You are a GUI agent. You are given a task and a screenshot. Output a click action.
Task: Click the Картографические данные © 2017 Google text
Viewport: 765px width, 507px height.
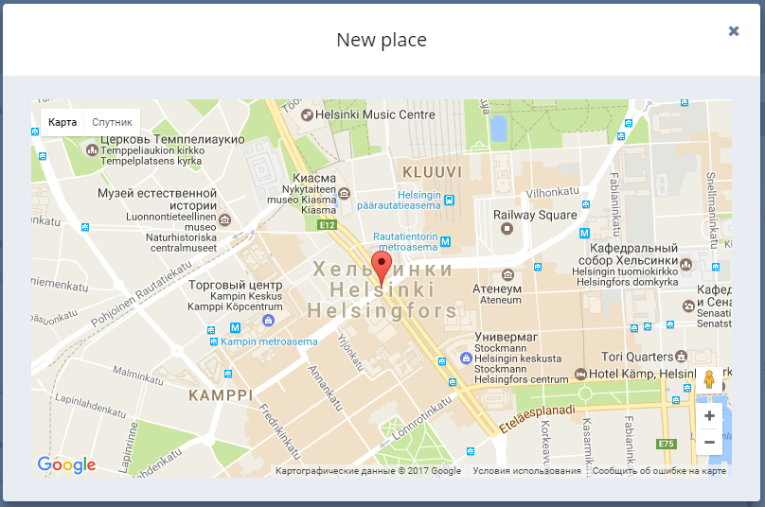coord(368,471)
